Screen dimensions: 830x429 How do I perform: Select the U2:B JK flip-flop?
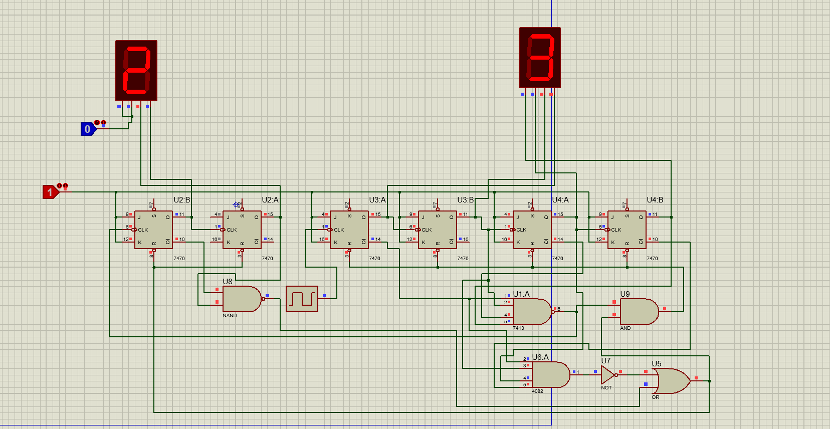pyautogui.click(x=153, y=230)
